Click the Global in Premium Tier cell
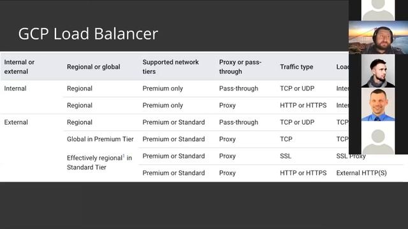 (x=100, y=139)
